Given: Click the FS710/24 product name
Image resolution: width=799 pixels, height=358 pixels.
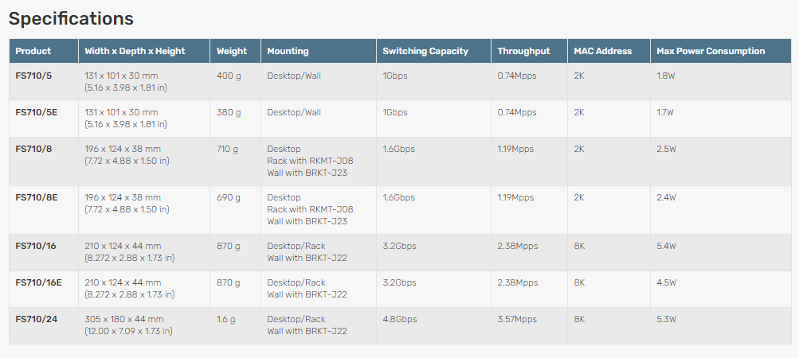Looking at the screenshot, I should (x=37, y=319).
